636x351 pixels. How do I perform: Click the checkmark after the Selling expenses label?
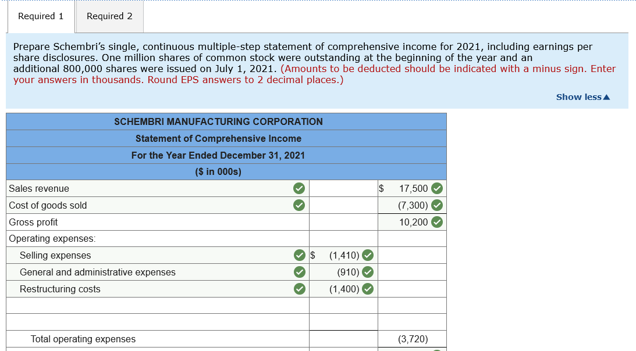tap(299, 255)
